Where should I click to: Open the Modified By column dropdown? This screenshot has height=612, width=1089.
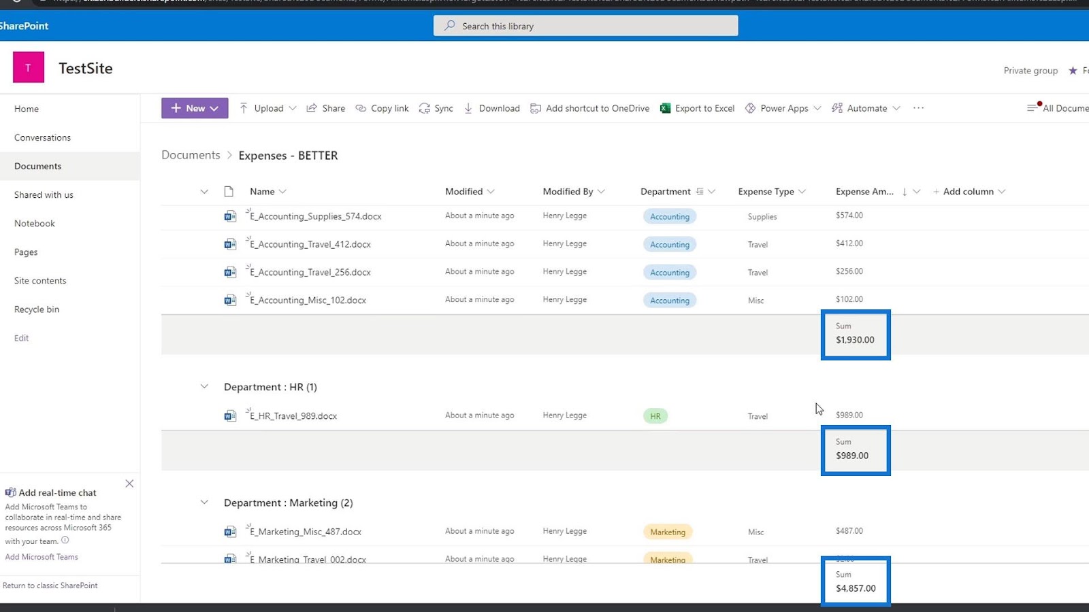click(x=601, y=192)
